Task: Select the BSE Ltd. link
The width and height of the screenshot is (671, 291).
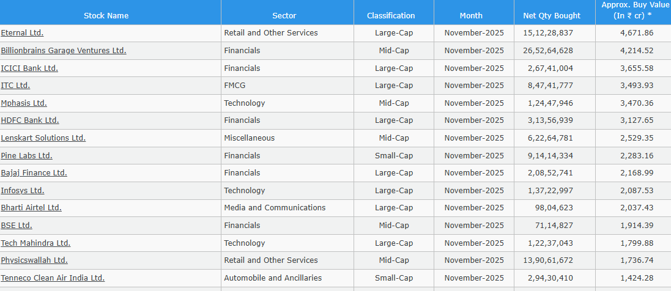Action: 17,226
